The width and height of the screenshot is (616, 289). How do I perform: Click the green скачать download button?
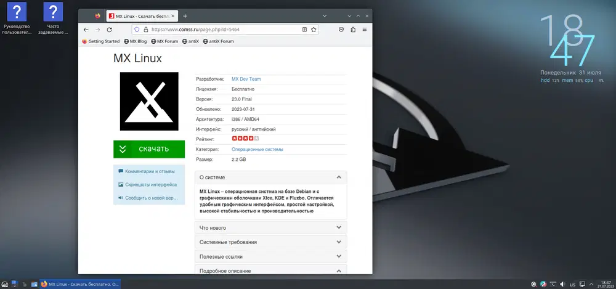click(149, 149)
